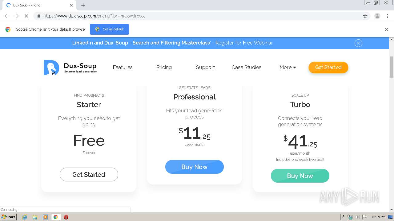View site lock security info
Viewport: 394px width, 221px height.
[x=38, y=16]
